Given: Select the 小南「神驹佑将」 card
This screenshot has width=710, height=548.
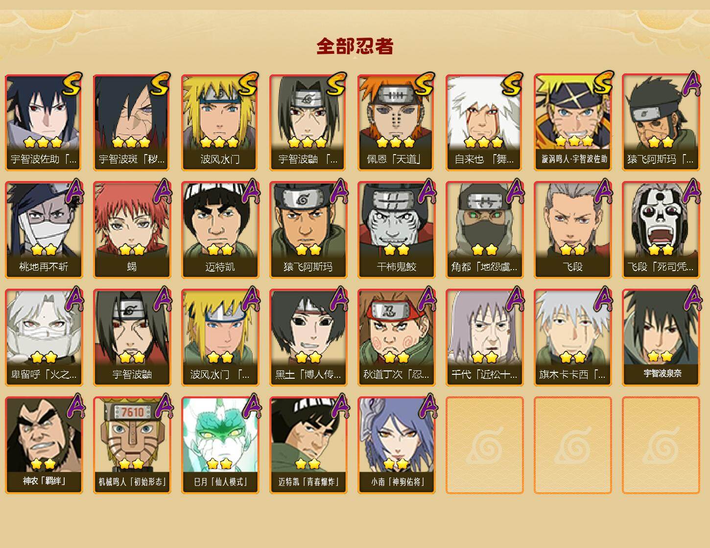Looking at the screenshot, I should pos(396,445).
